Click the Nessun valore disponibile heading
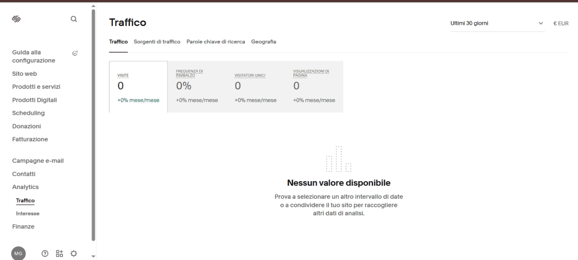578x260 pixels. coord(339,183)
